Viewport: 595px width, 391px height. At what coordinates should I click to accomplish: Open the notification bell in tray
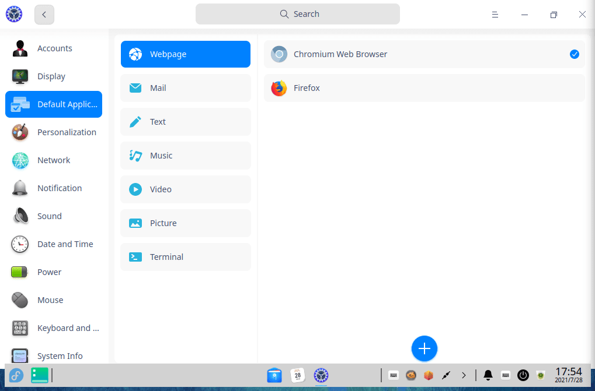click(x=488, y=375)
